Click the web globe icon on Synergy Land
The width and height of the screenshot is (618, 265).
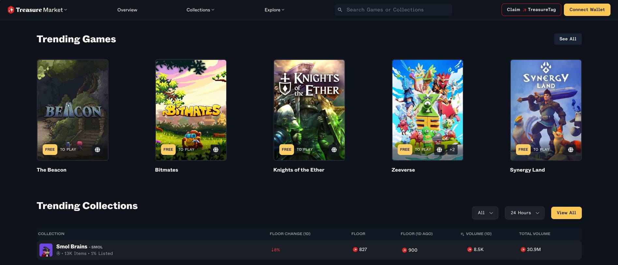(571, 150)
